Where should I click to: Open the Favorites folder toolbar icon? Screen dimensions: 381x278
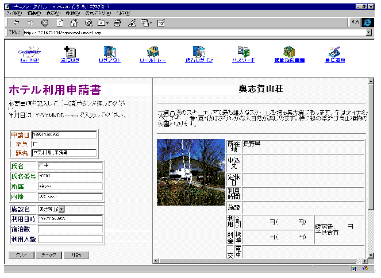(x=102, y=23)
